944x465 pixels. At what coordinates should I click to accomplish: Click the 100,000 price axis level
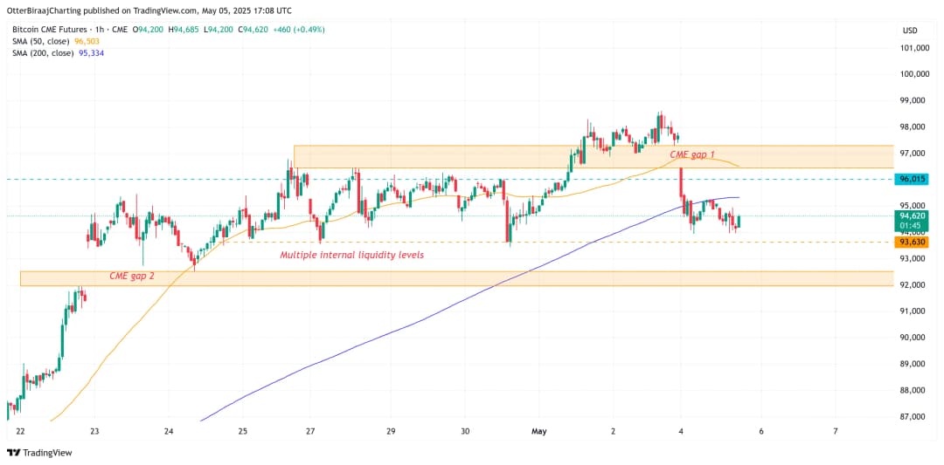[x=913, y=74]
